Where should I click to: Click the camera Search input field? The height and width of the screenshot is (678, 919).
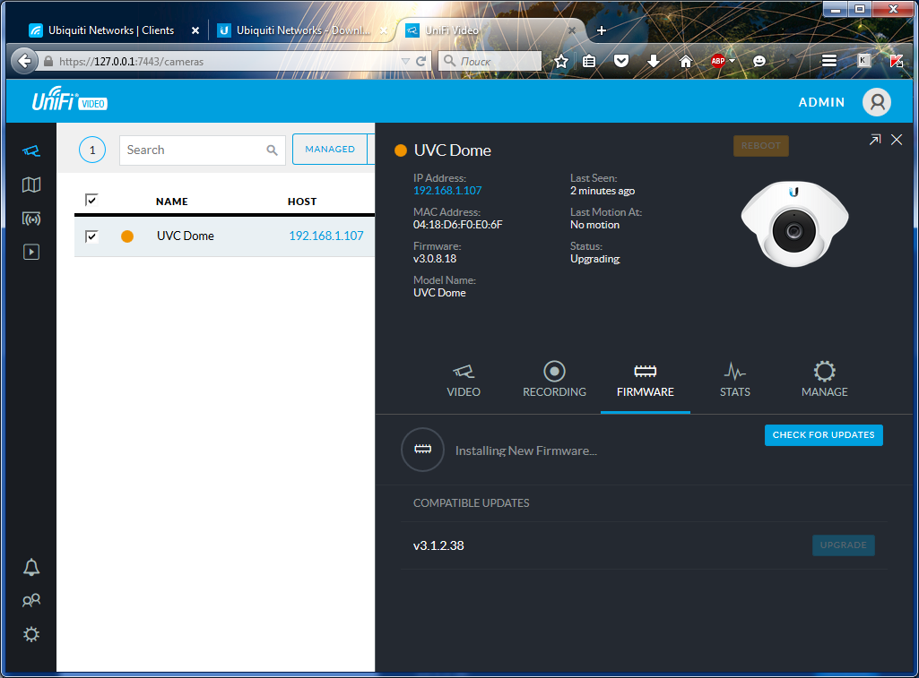[x=194, y=150]
